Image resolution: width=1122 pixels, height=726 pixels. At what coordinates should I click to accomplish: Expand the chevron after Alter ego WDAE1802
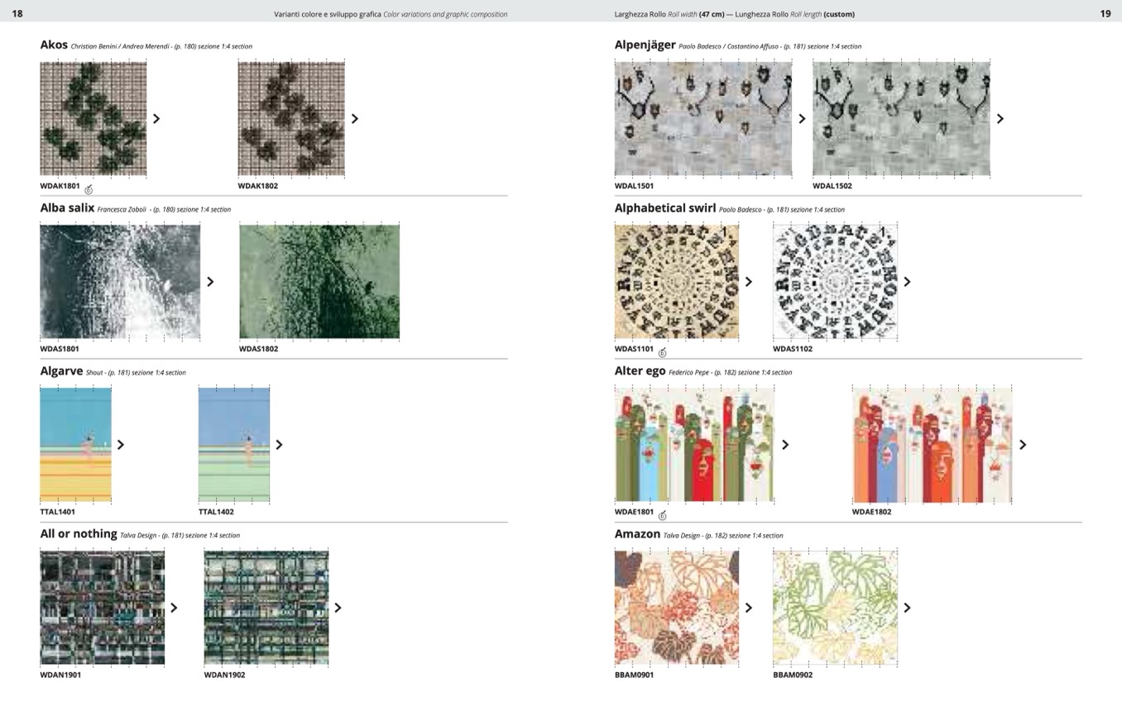tap(1023, 445)
